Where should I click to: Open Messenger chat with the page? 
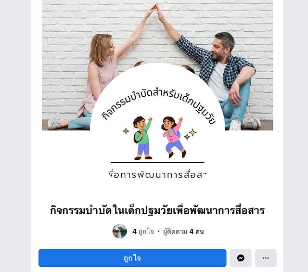tap(241, 258)
